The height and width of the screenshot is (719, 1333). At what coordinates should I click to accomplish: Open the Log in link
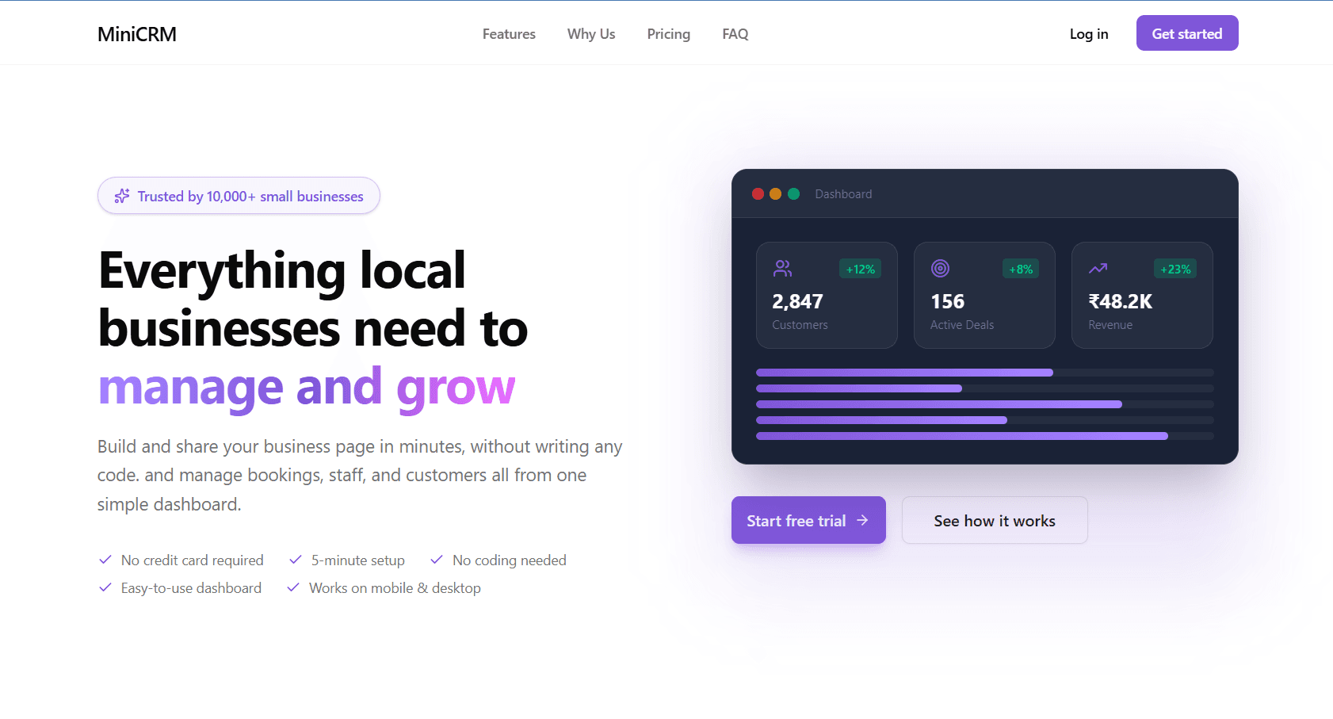(x=1088, y=34)
